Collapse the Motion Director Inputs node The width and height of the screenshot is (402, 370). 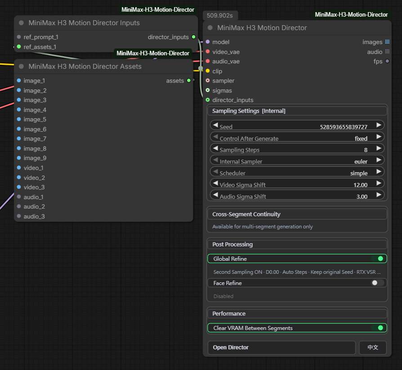tap(22, 23)
